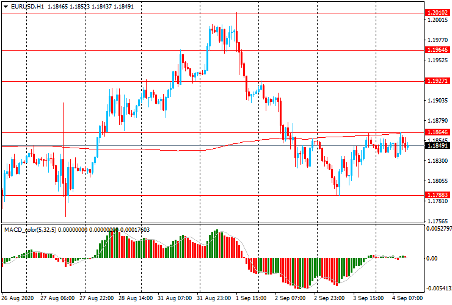Click the 2 Sep 07:00 time label

290,298
